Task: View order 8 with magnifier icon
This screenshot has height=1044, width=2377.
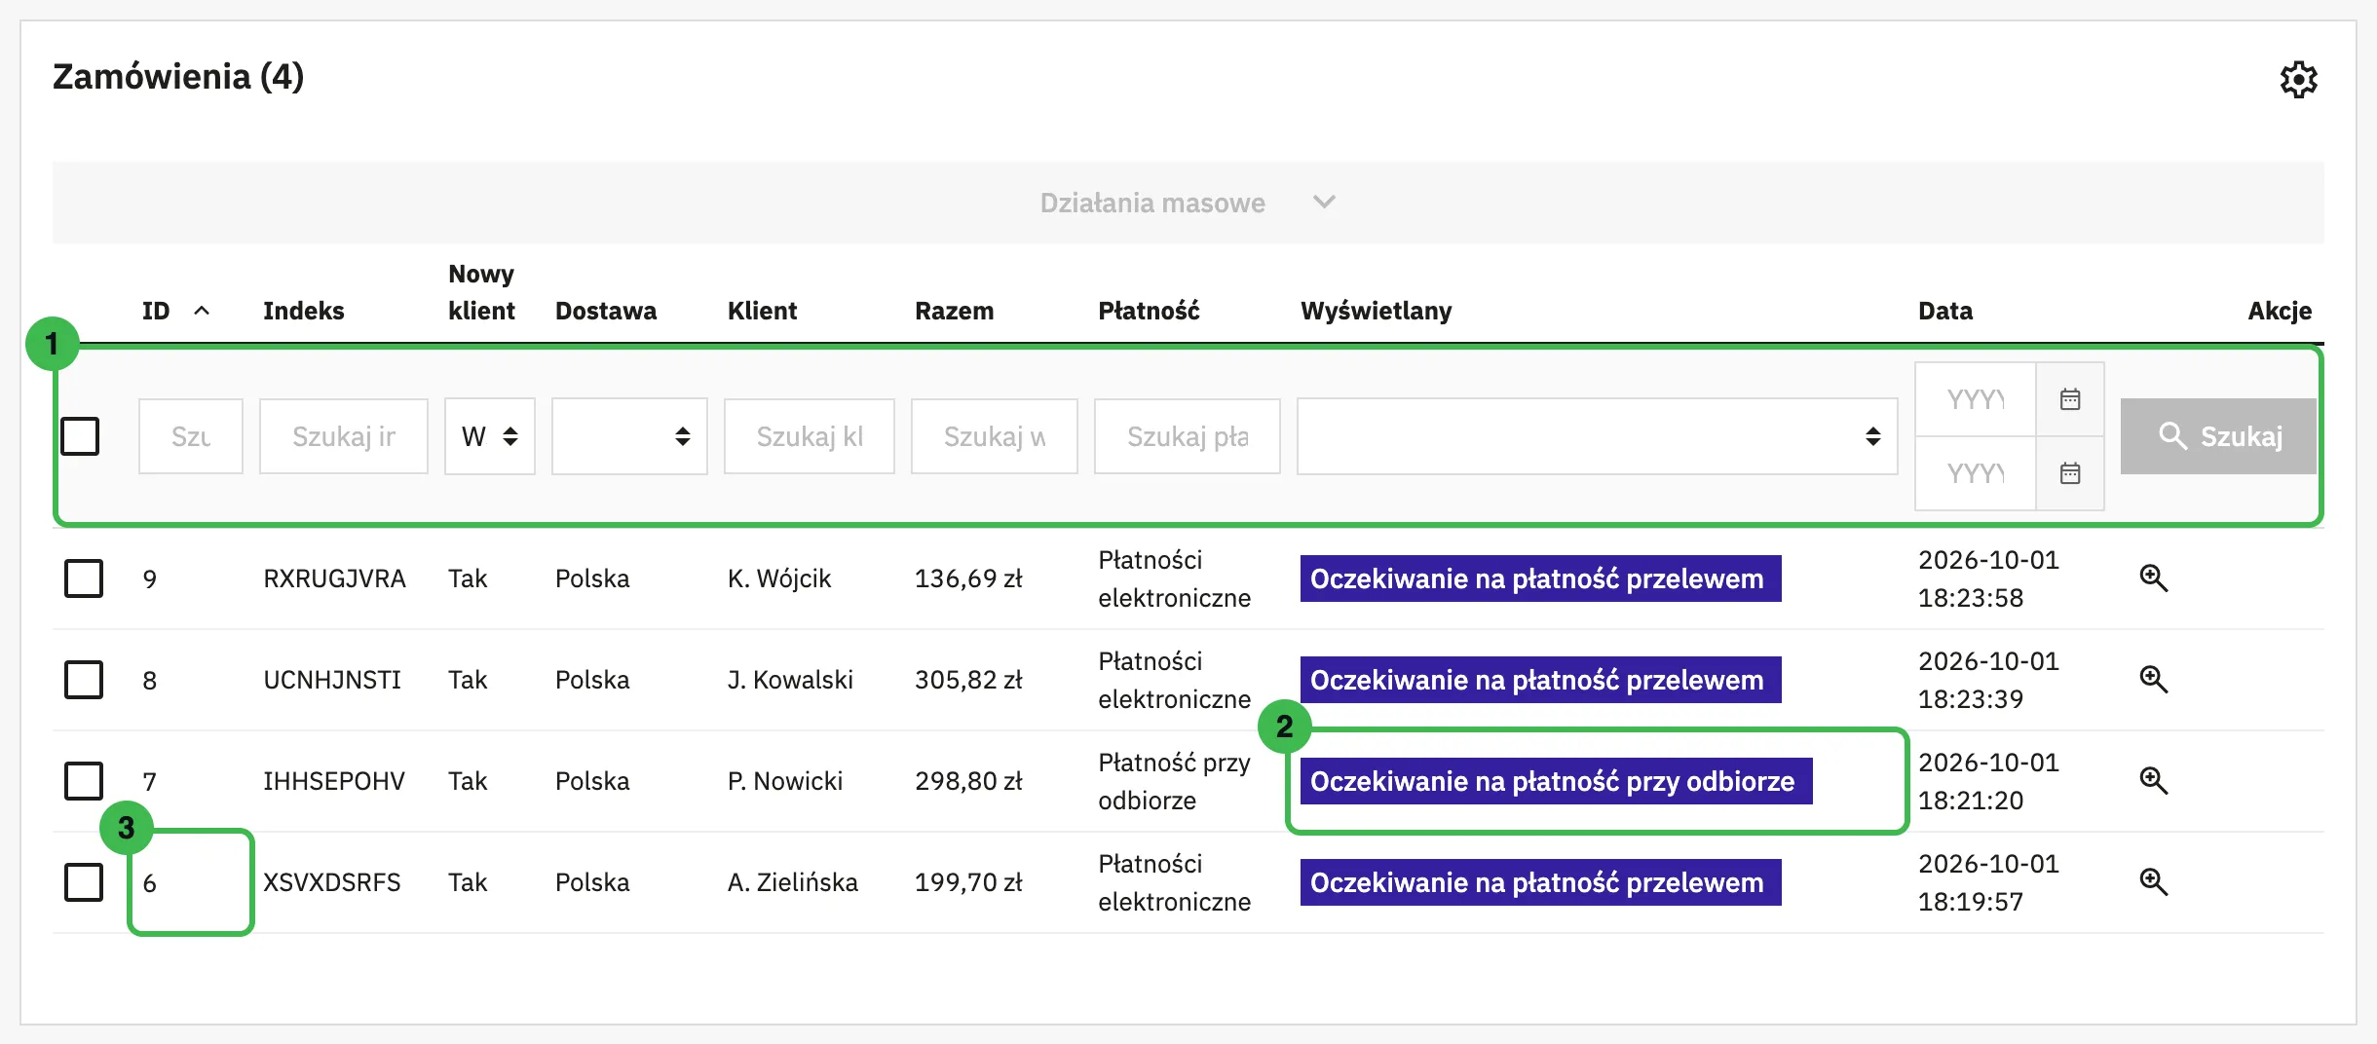Action: pyautogui.click(x=2153, y=680)
